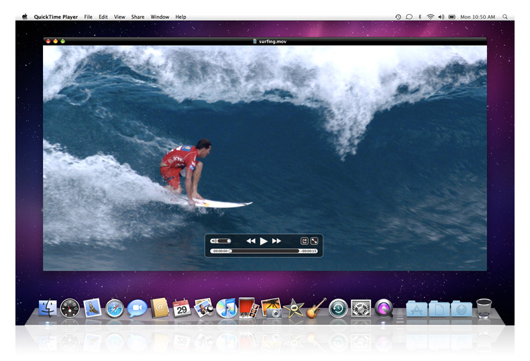This screenshot has width=530, height=361.
Task: Open the Wi-Fi status menu
Action: [430, 17]
